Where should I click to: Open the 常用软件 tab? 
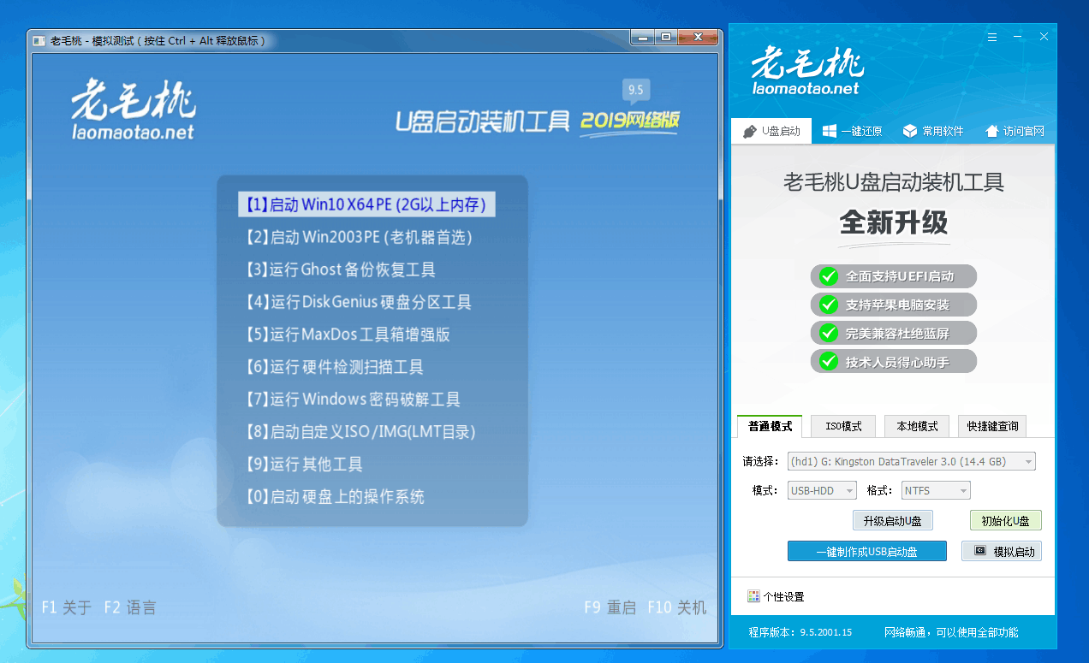(x=933, y=131)
